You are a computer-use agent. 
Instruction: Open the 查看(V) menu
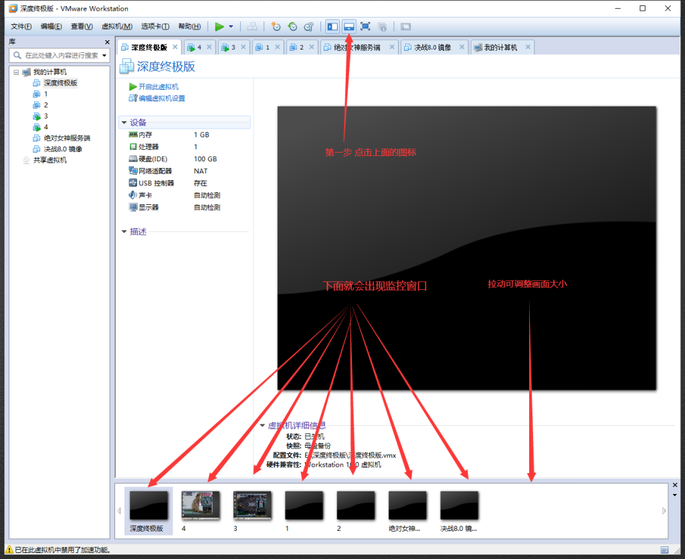82,27
